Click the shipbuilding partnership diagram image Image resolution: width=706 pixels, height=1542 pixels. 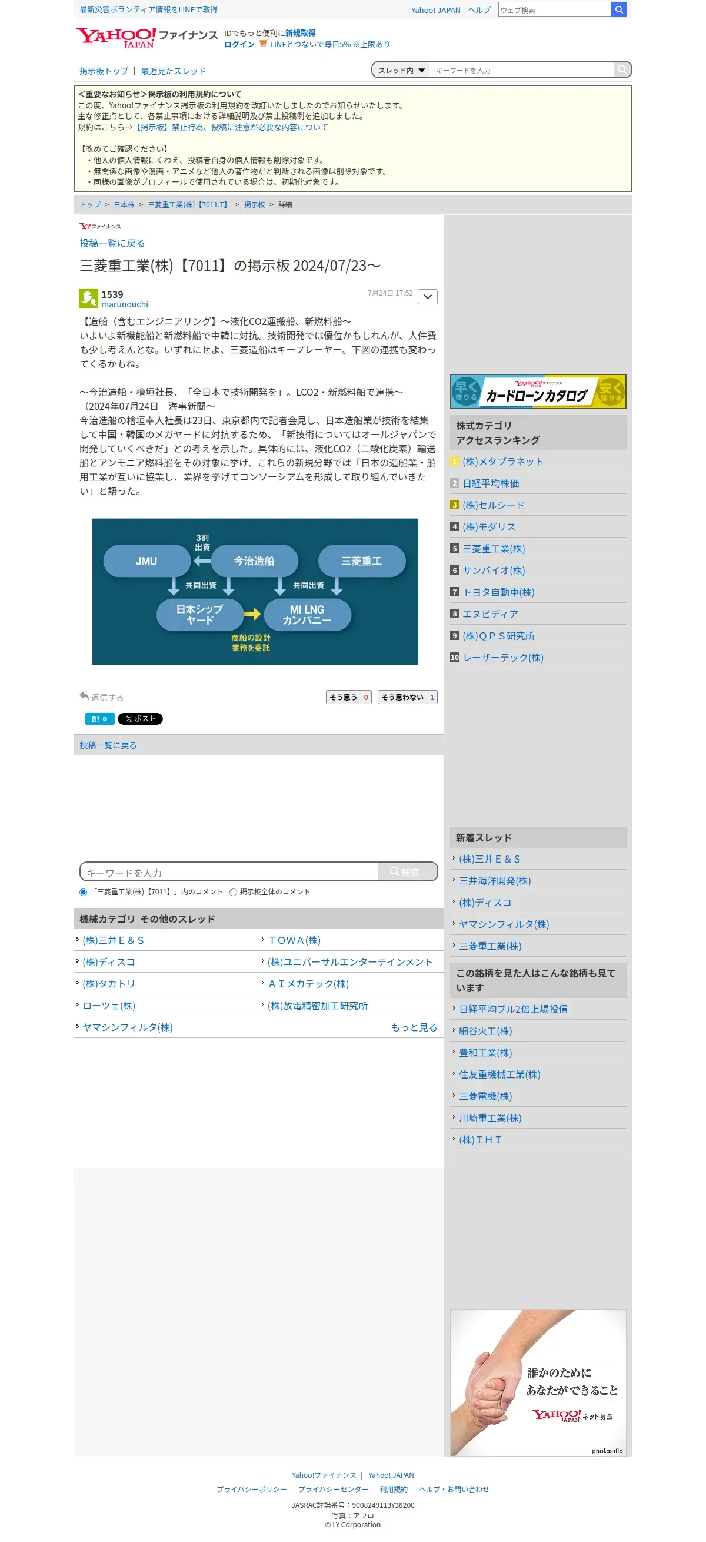pos(255,591)
